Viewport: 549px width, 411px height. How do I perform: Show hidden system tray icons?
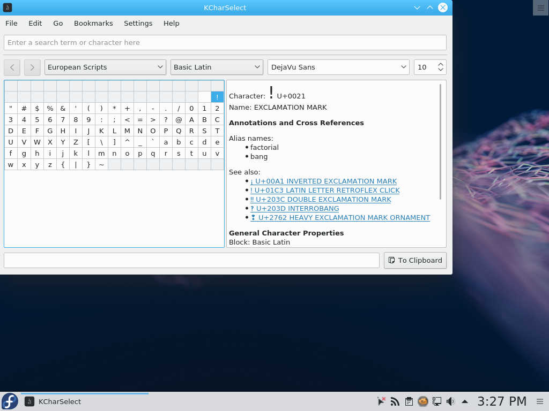[465, 401]
